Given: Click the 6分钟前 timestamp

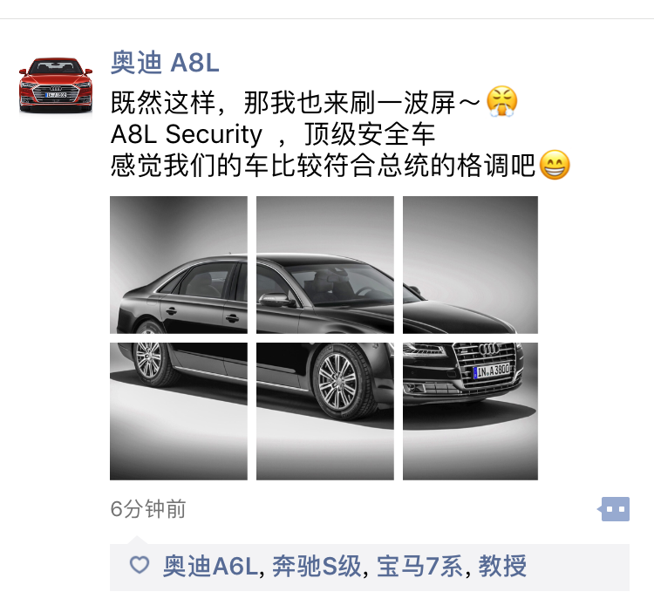Looking at the screenshot, I should (x=148, y=509).
